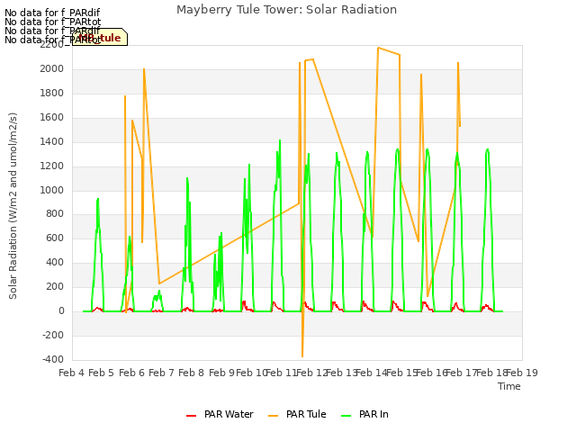The image size is (576, 432).
Task: Click the Feb 9 x-axis tick label
Action: (x=221, y=373)
